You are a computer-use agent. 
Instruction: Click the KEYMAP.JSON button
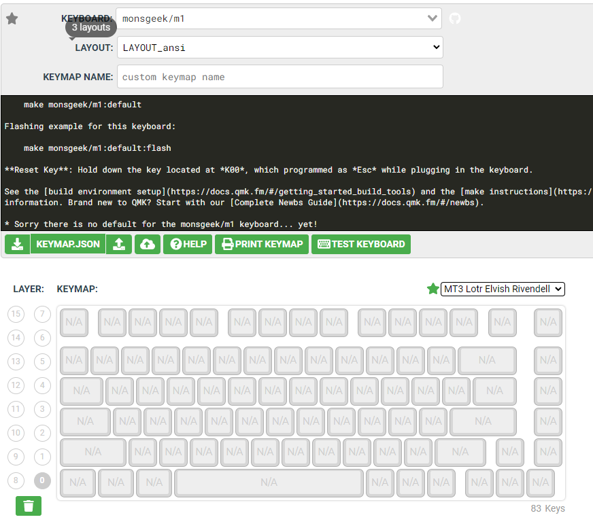[68, 244]
